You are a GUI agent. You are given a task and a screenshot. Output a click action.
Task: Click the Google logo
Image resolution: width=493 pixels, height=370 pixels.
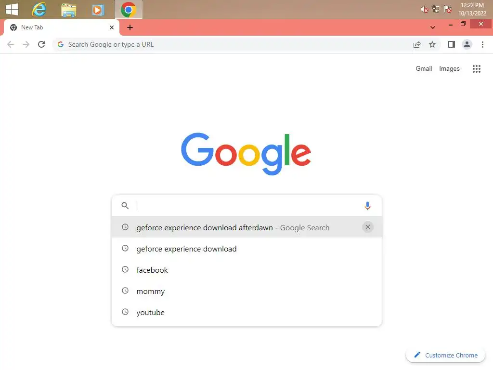(x=246, y=154)
